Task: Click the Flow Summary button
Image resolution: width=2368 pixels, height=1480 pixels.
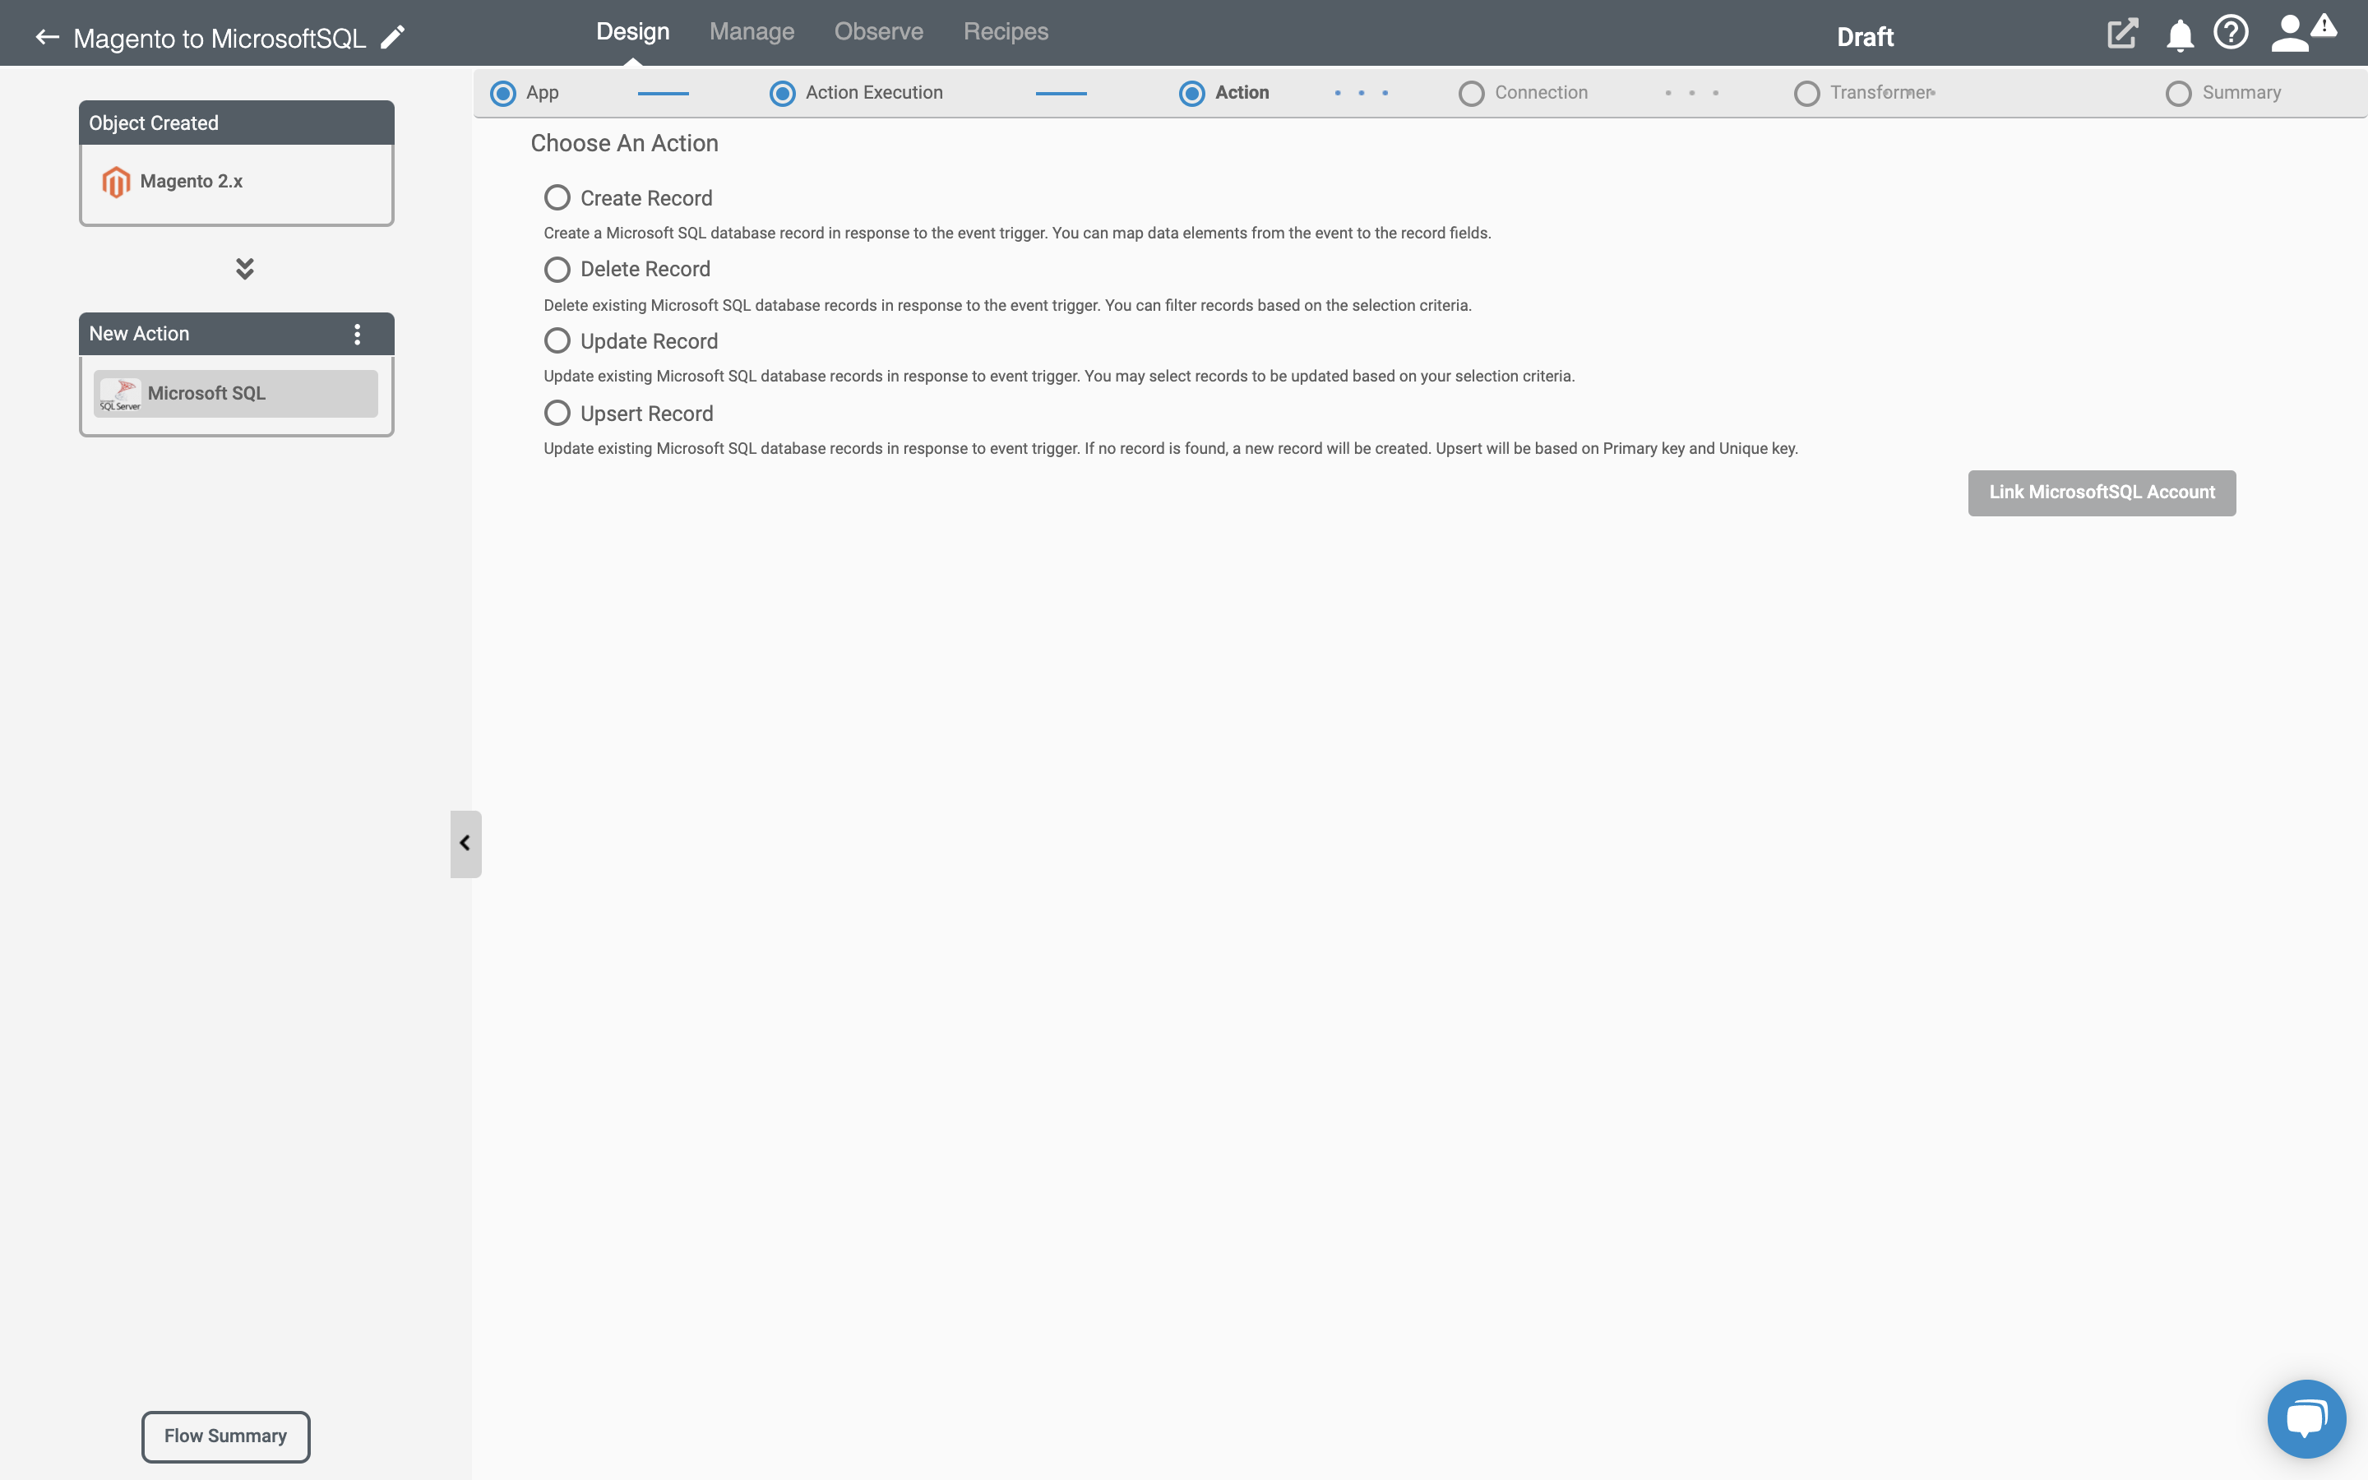Action: click(x=225, y=1436)
